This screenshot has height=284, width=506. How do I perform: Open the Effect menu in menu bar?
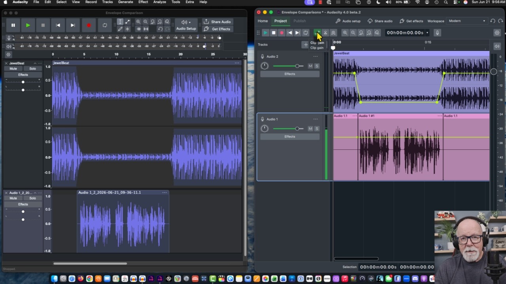(143, 2)
